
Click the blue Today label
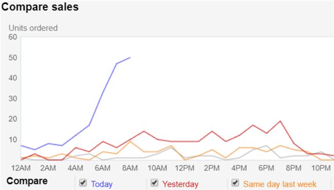102,184
